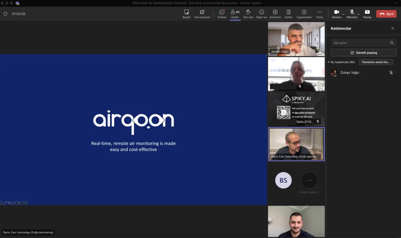This screenshot has height=238, width=401.
Task: Toggle slide CC captions icon
Action: tap(13, 203)
